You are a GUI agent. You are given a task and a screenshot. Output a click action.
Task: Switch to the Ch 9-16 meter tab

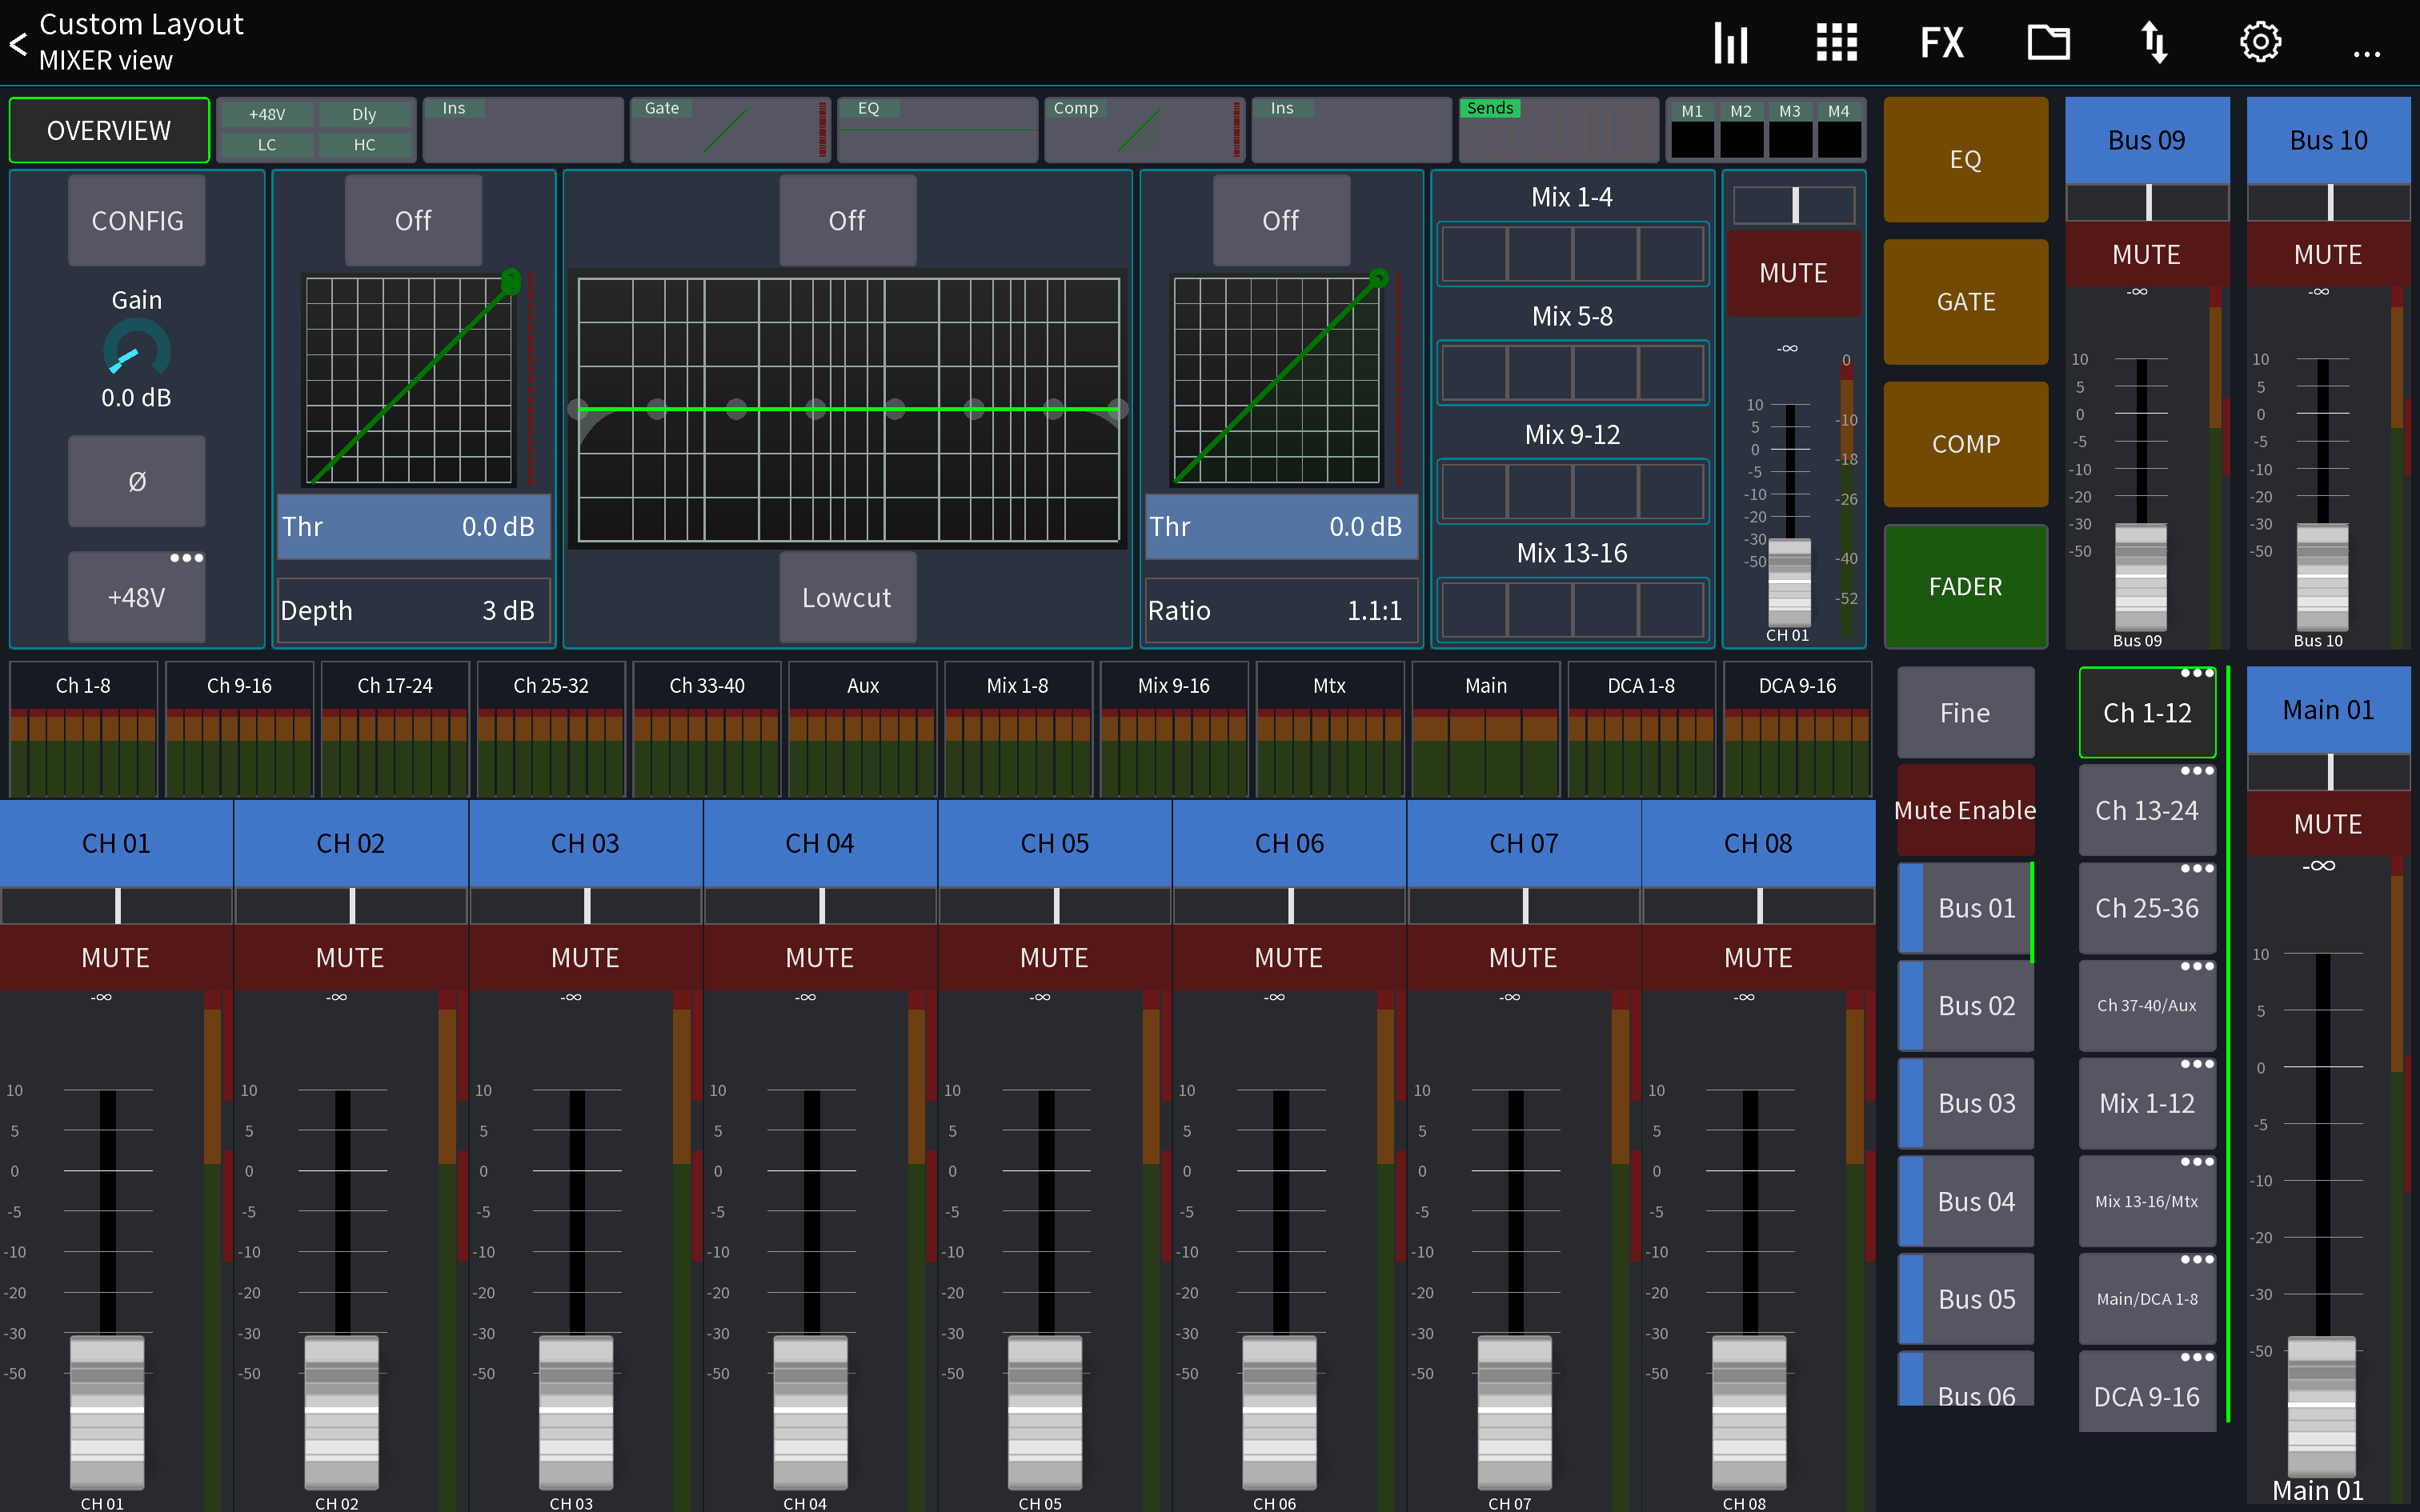click(x=239, y=685)
